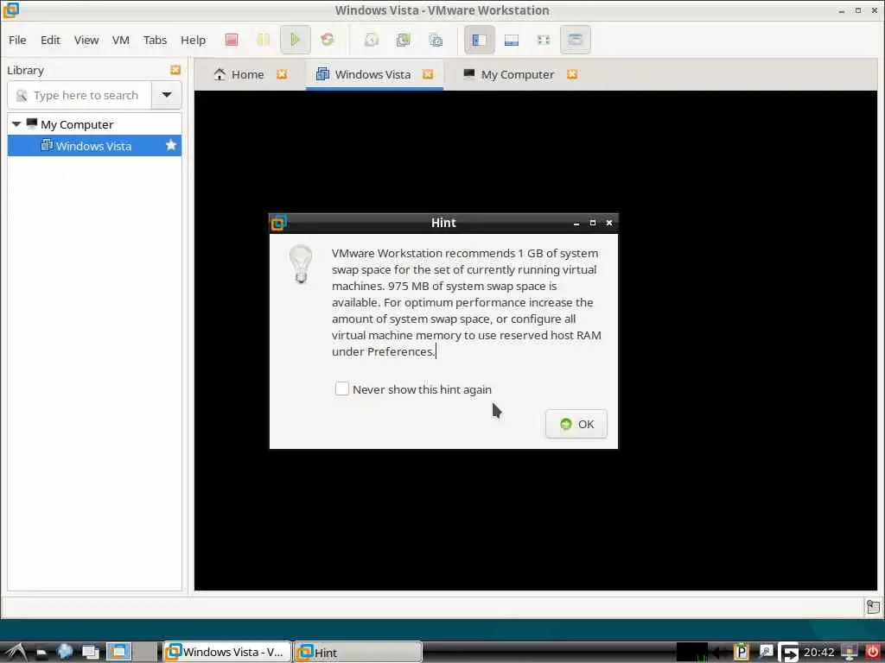Image resolution: width=885 pixels, height=663 pixels.
Task: Toggle the Show Library sidebar icon
Action: [x=479, y=40]
